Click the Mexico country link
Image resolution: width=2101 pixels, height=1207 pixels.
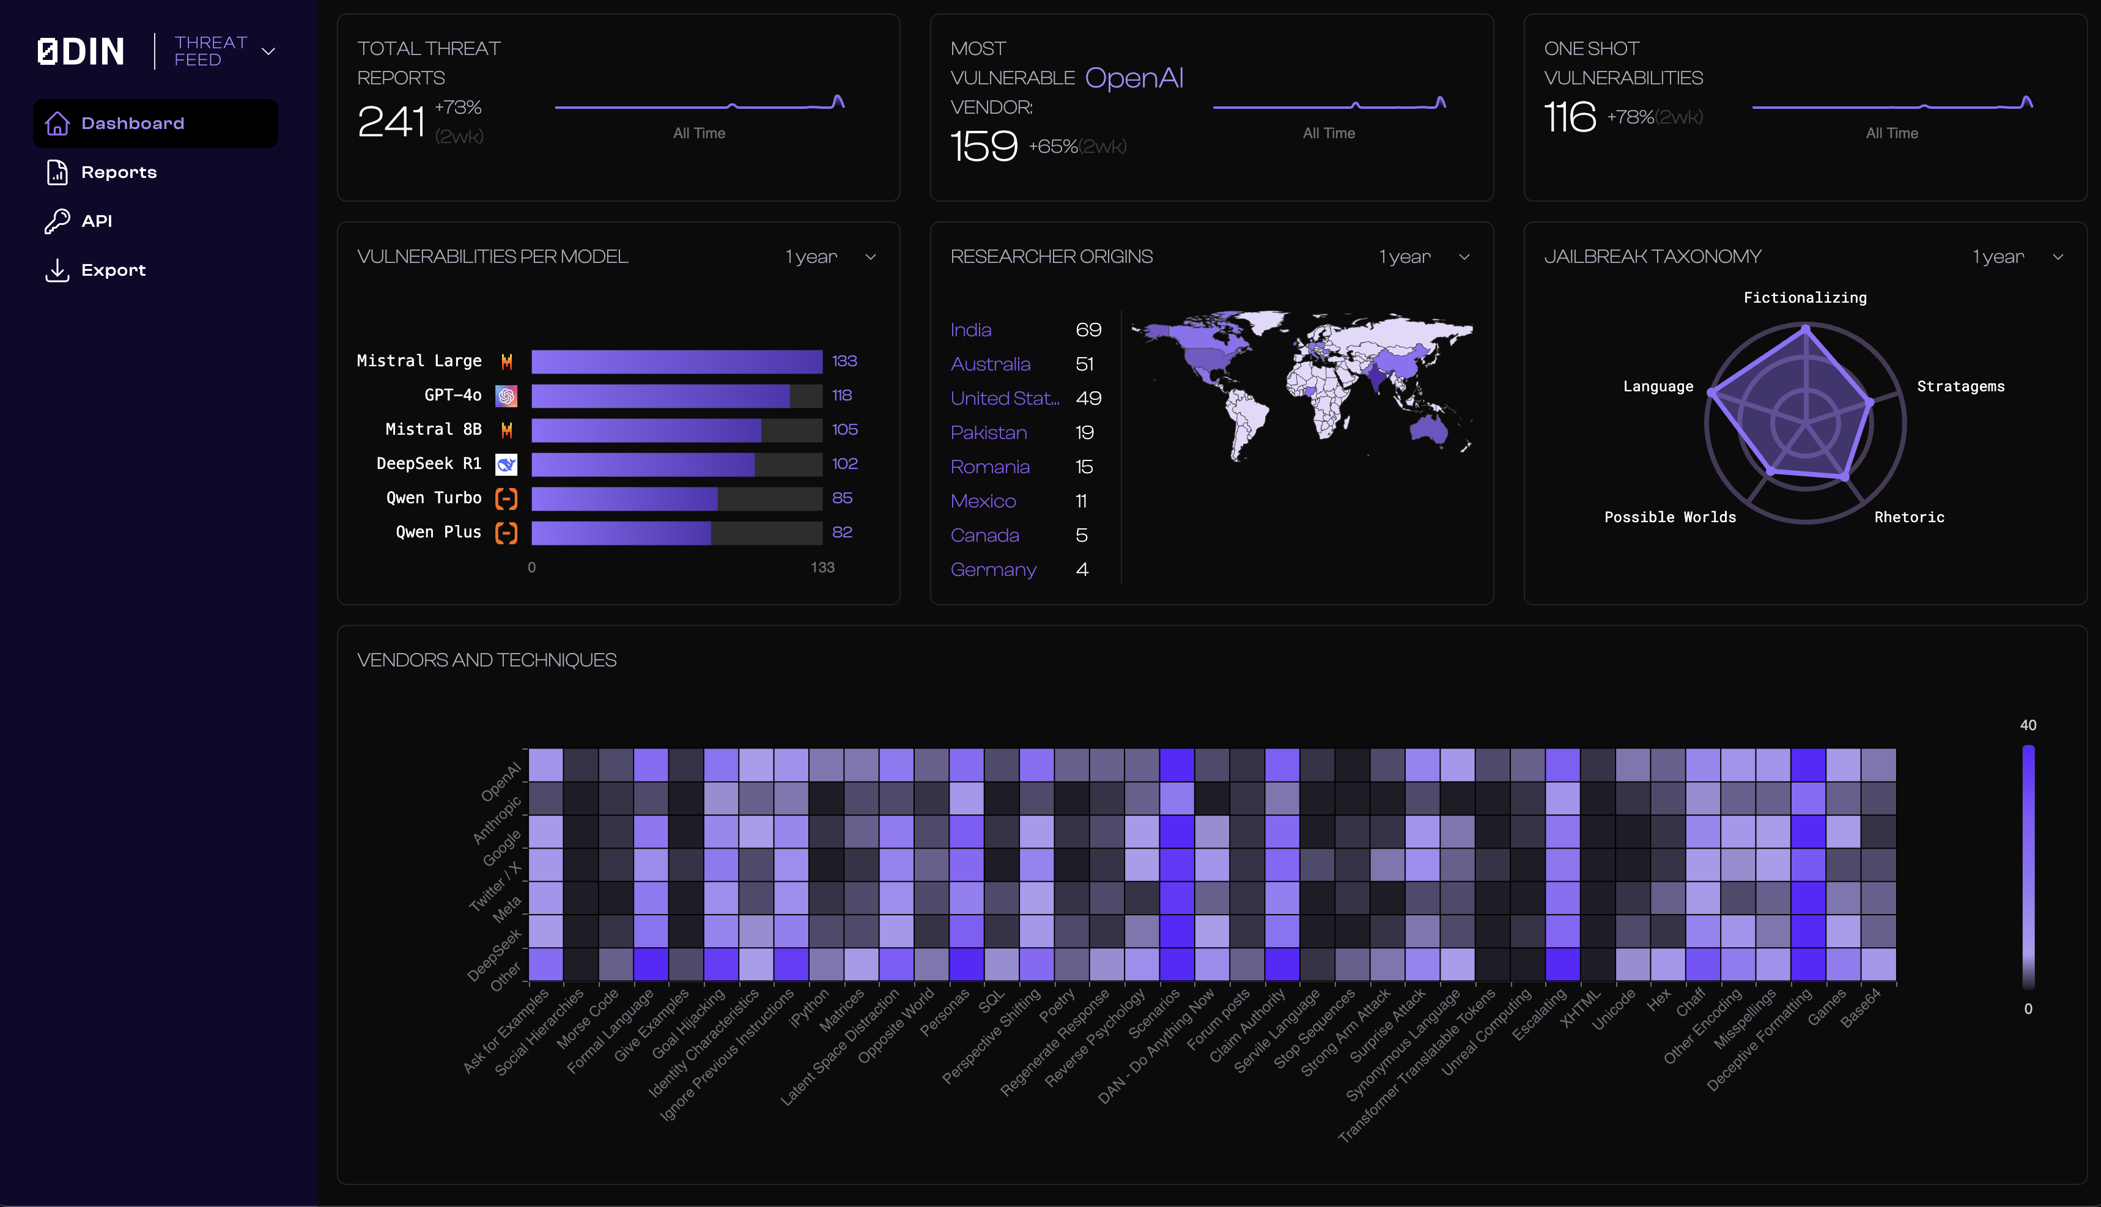[x=983, y=501]
